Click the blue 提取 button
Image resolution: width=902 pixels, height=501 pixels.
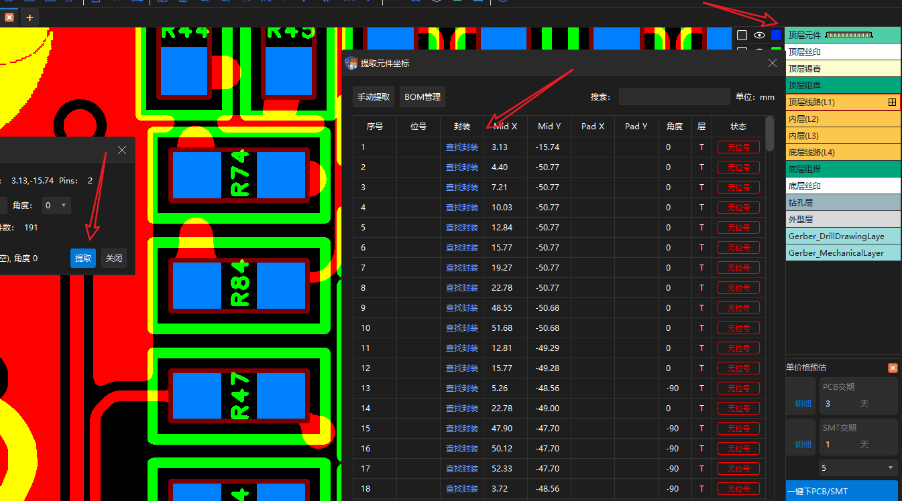(x=83, y=258)
